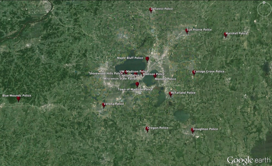Click the Move joystick navigation control

click(x=264, y=22)
